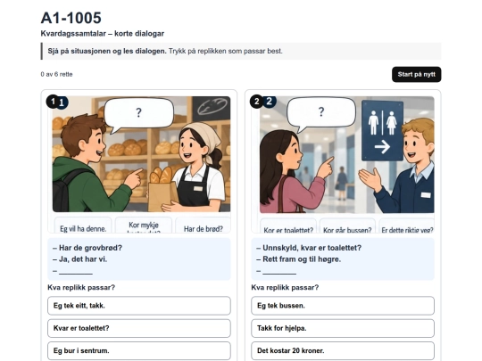Click the number 1 badge on card 1
Viewport: 482px width, 361px height.
coord(53,102)
